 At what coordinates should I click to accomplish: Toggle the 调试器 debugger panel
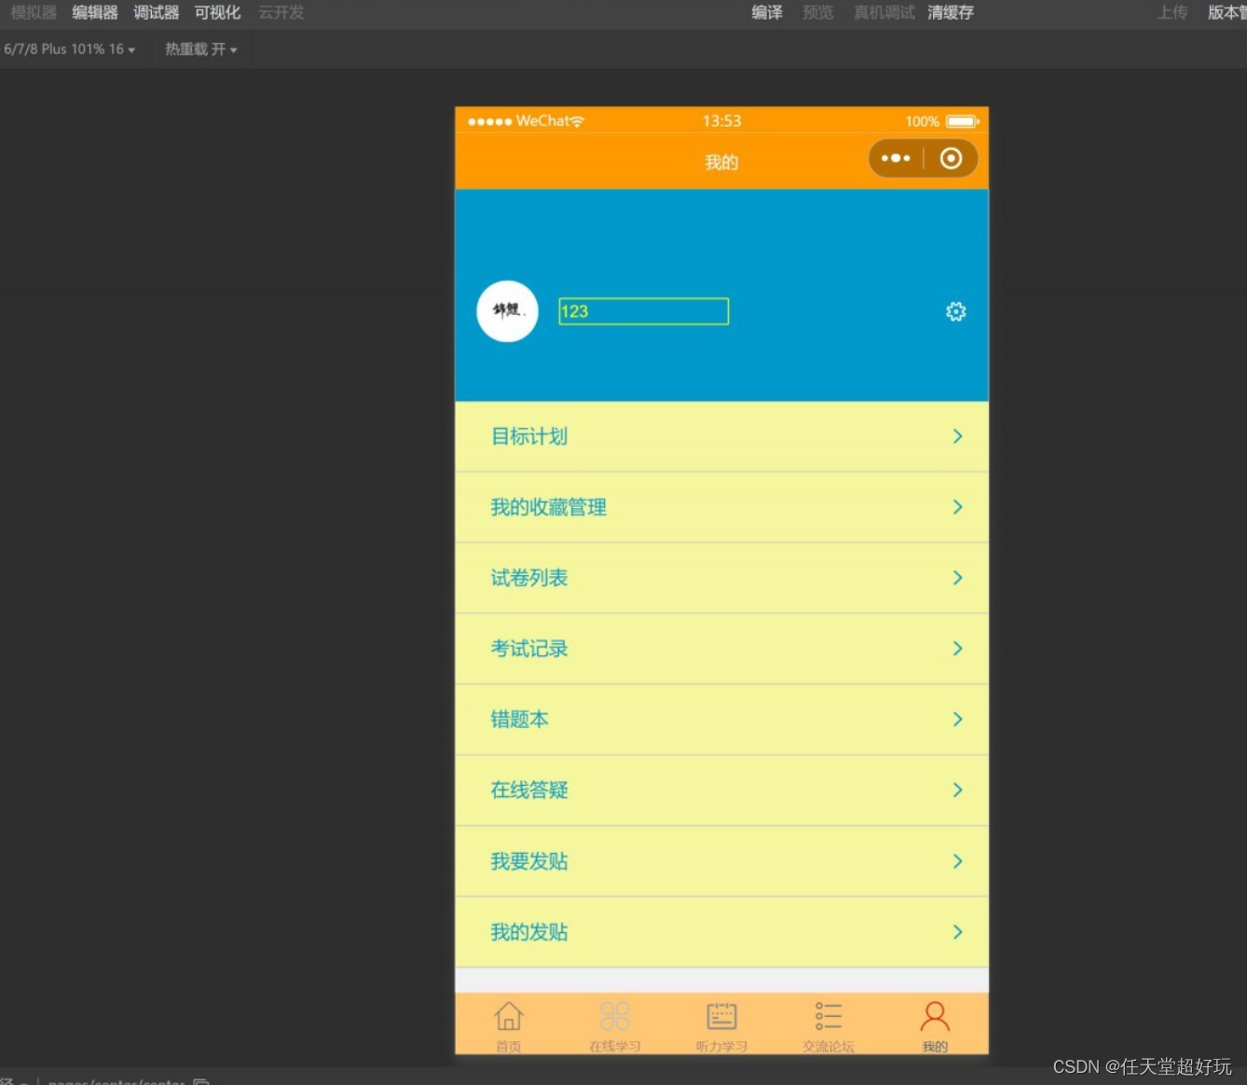tap(157, 12)
